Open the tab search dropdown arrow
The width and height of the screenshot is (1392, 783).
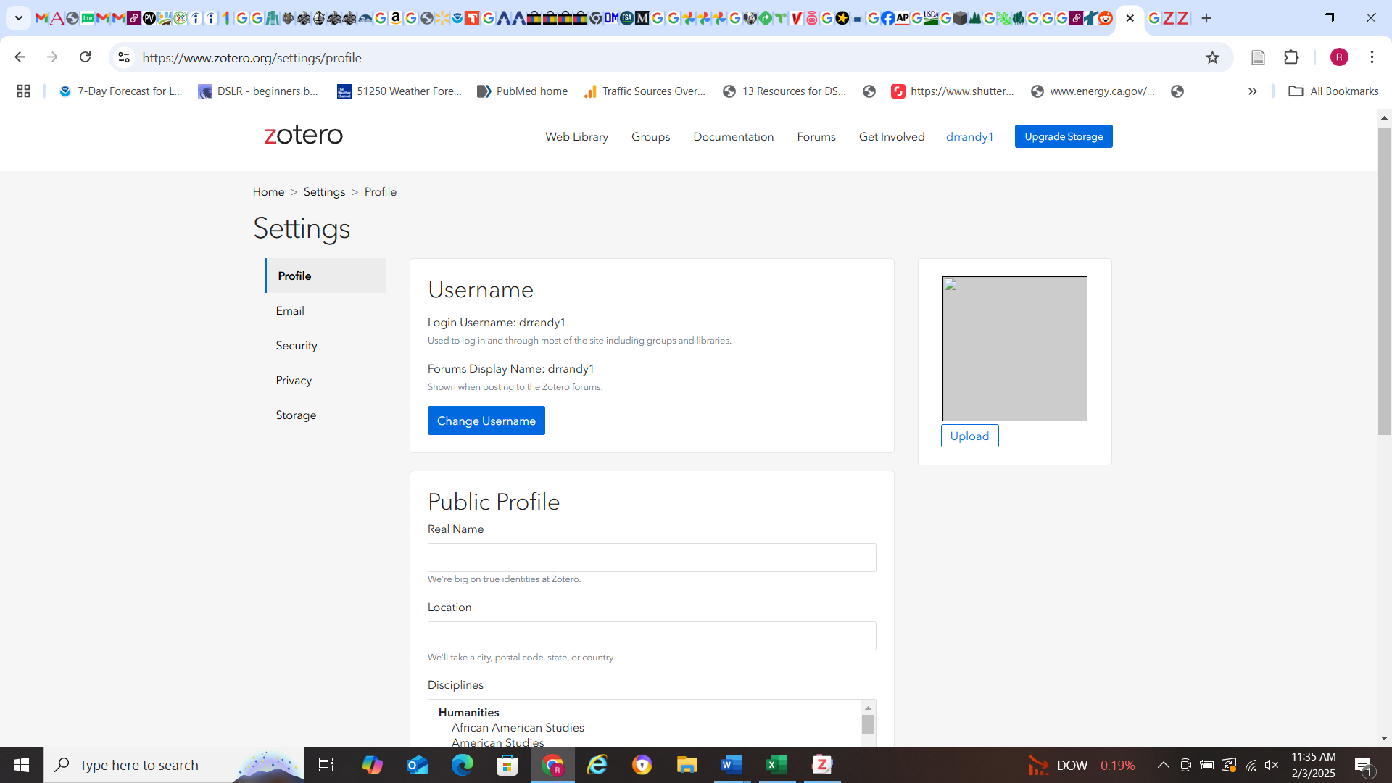[x=19, y=18]
